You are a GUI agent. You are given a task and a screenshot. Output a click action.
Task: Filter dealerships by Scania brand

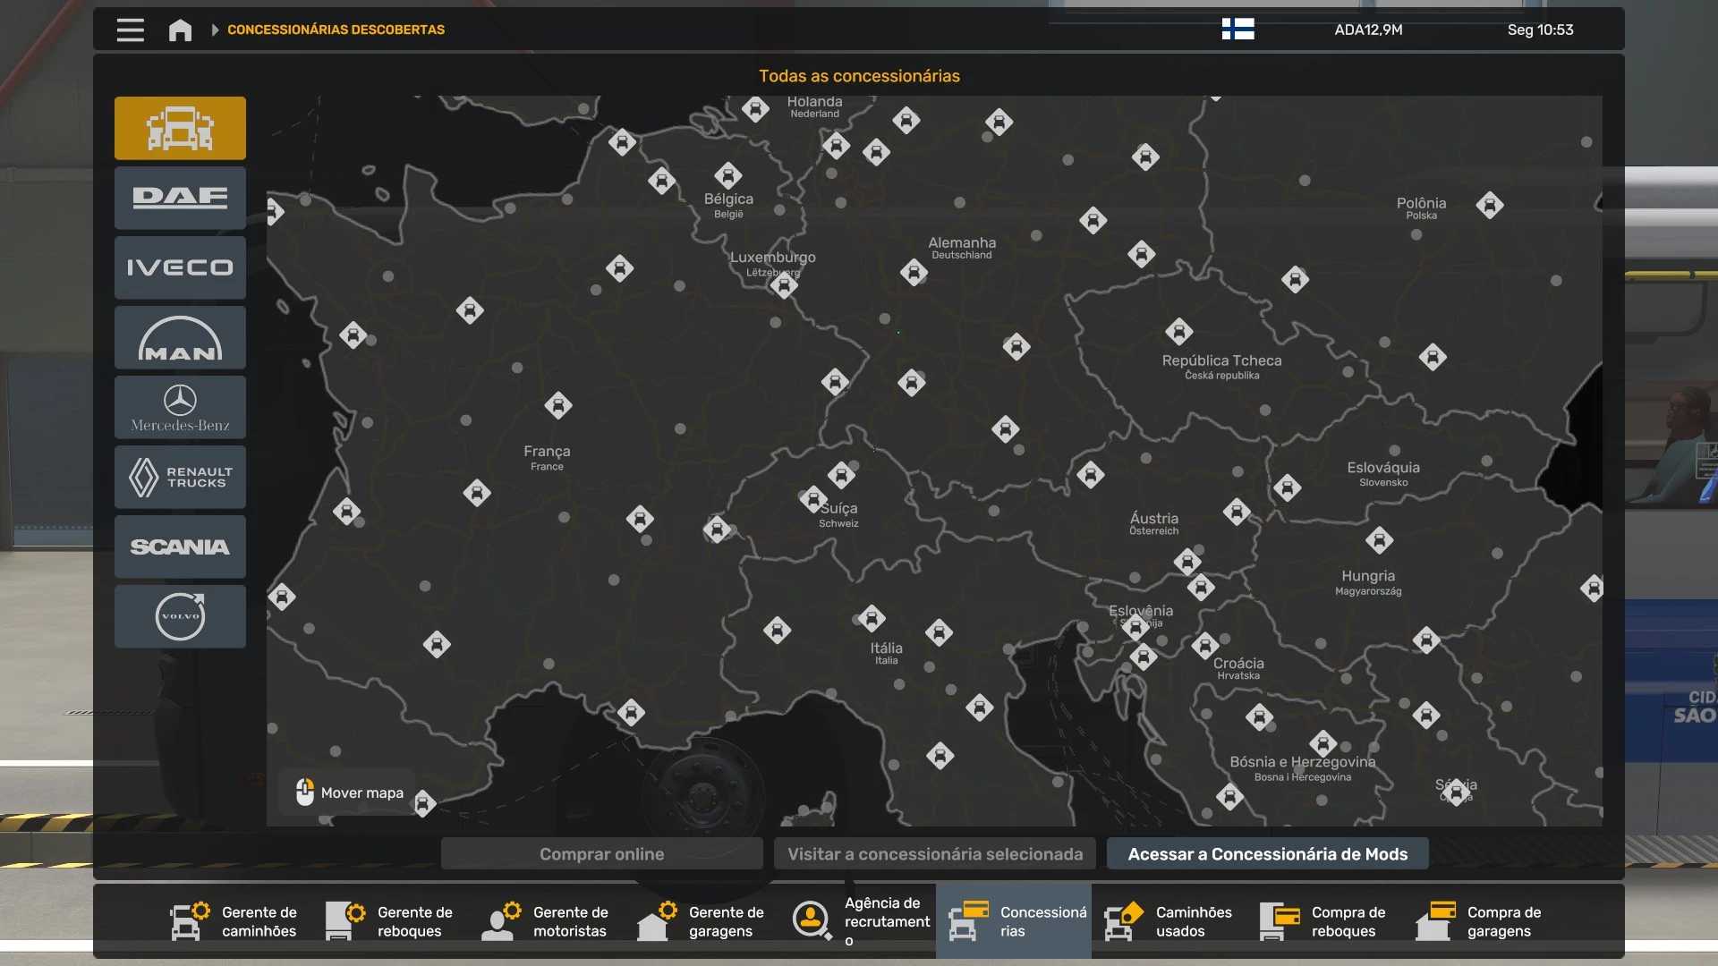click(x=180, y=547)
